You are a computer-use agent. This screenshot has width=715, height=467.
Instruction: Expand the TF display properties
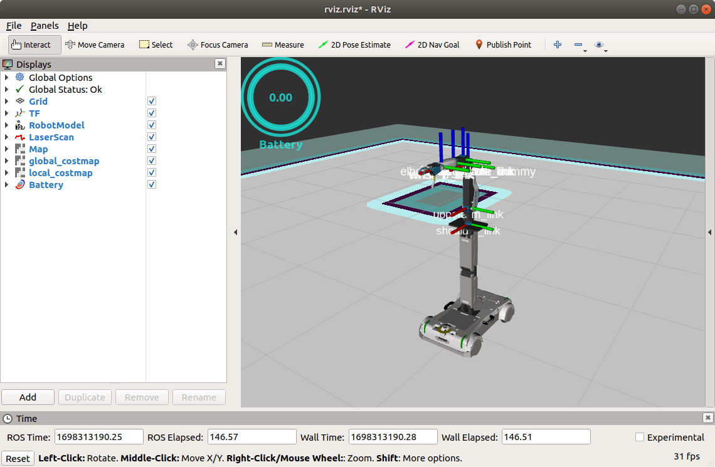click(x=6, y=113)
